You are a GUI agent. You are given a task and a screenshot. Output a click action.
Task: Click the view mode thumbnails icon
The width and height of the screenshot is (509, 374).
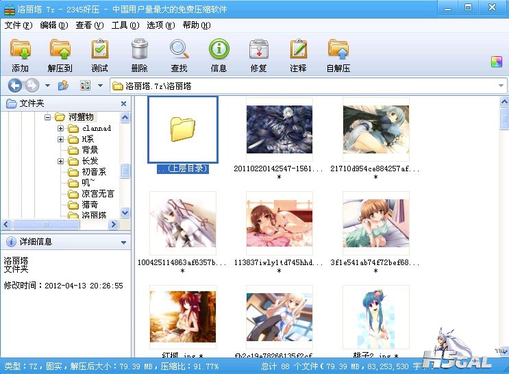coord(85,86)
